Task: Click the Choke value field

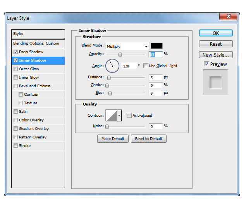Action: tap(156, 85)
